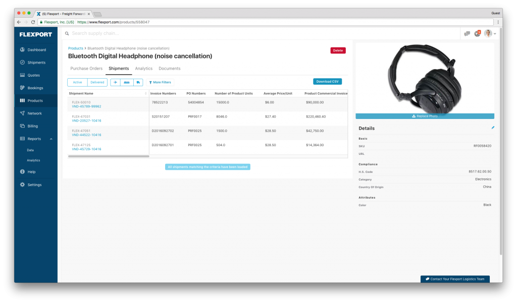Click the Flexport logo
Image resolution: width=517 pixels, height=303 pixels.
tap(36, 34)
